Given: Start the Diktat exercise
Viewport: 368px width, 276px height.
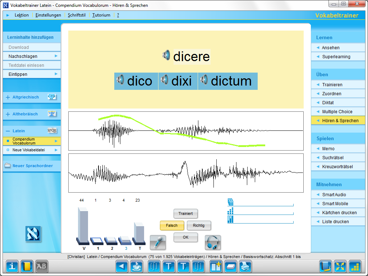Looking at the screenshot, I should point(338,102).
